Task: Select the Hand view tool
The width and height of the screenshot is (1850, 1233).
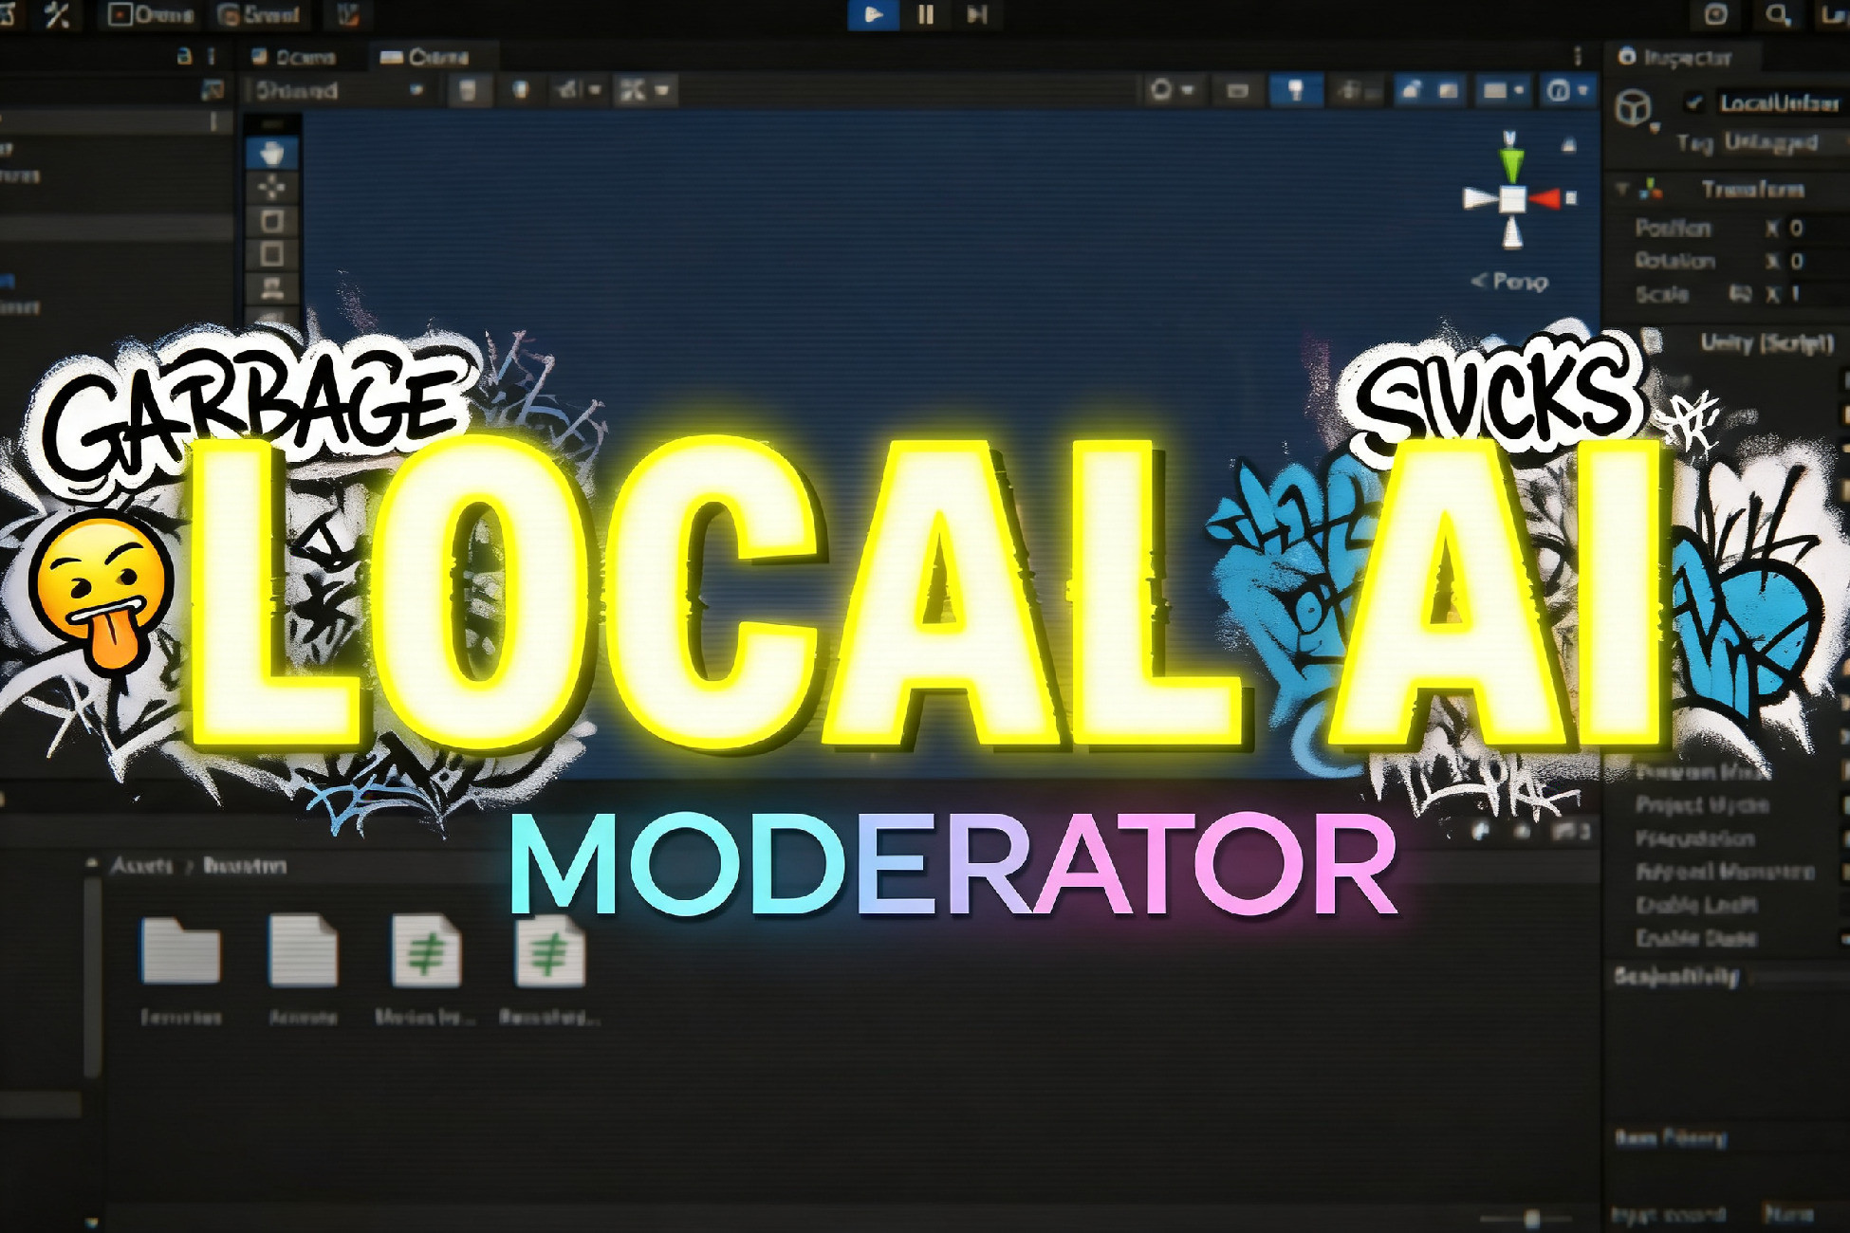Action: click(x=272, y=153)
